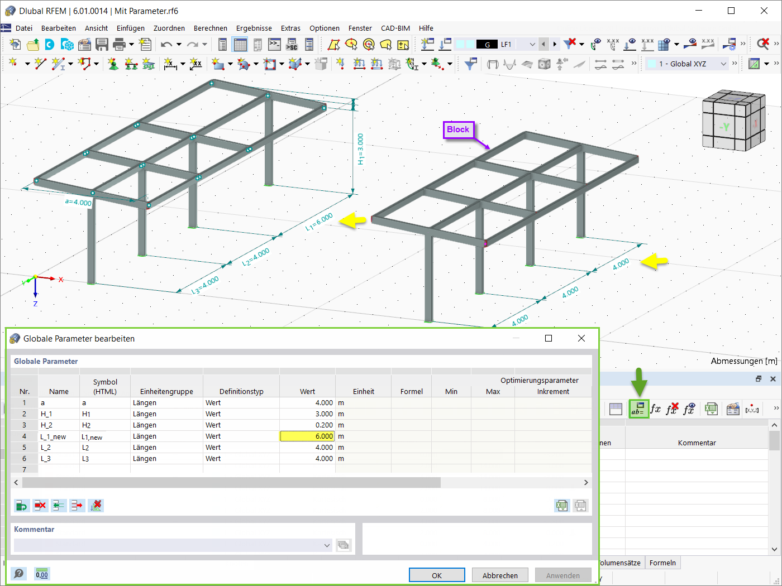The image size is (782, 586).
Task: Undo the last action
Action: [166, 45]
